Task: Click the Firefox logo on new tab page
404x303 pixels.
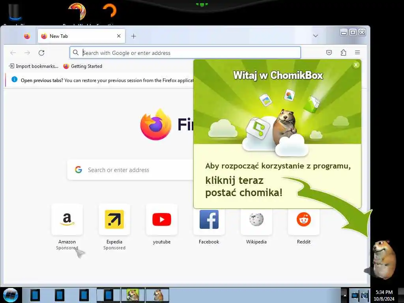Action: (x=155, y=125)
